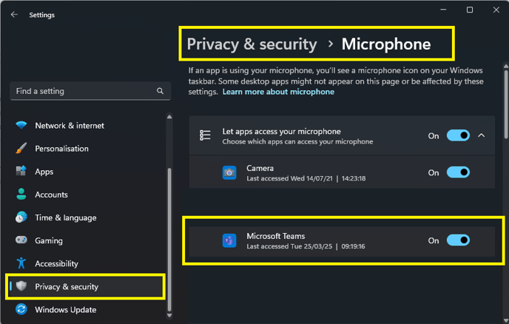Viewport: 509px width, 324px height.
Task: Collapse the apps microphone access section chevron
Action: point(482,135)
